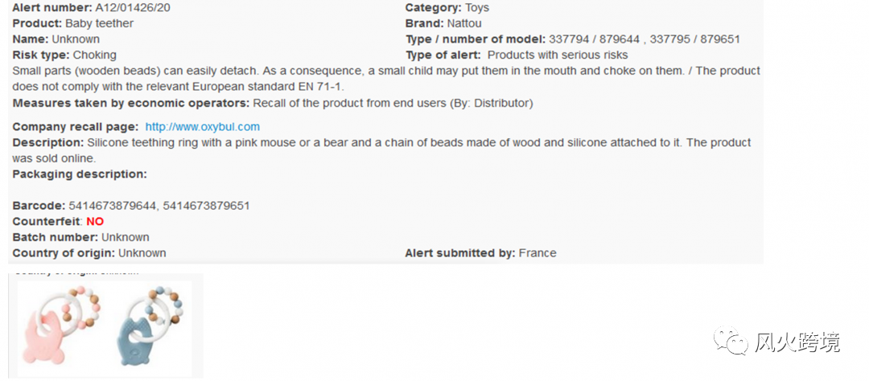Click Products with serious risks text
Screen dimensions: 869x381
[558, 55]
